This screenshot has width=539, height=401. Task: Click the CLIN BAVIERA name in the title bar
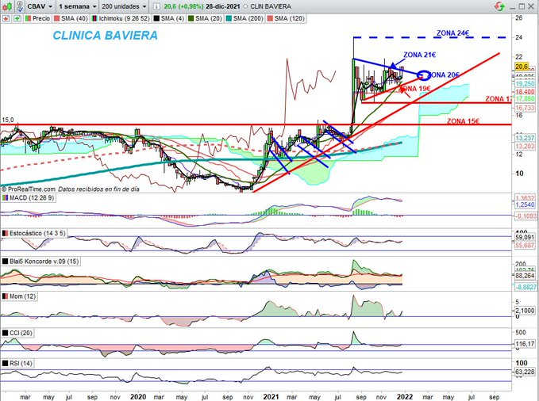271,6
